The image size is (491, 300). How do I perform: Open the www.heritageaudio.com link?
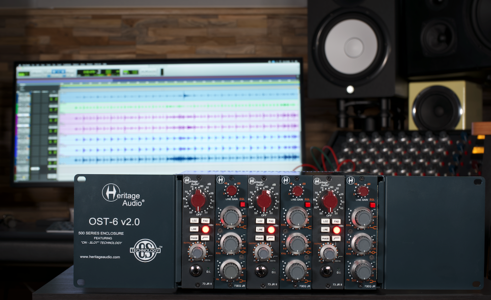point(100,257)
